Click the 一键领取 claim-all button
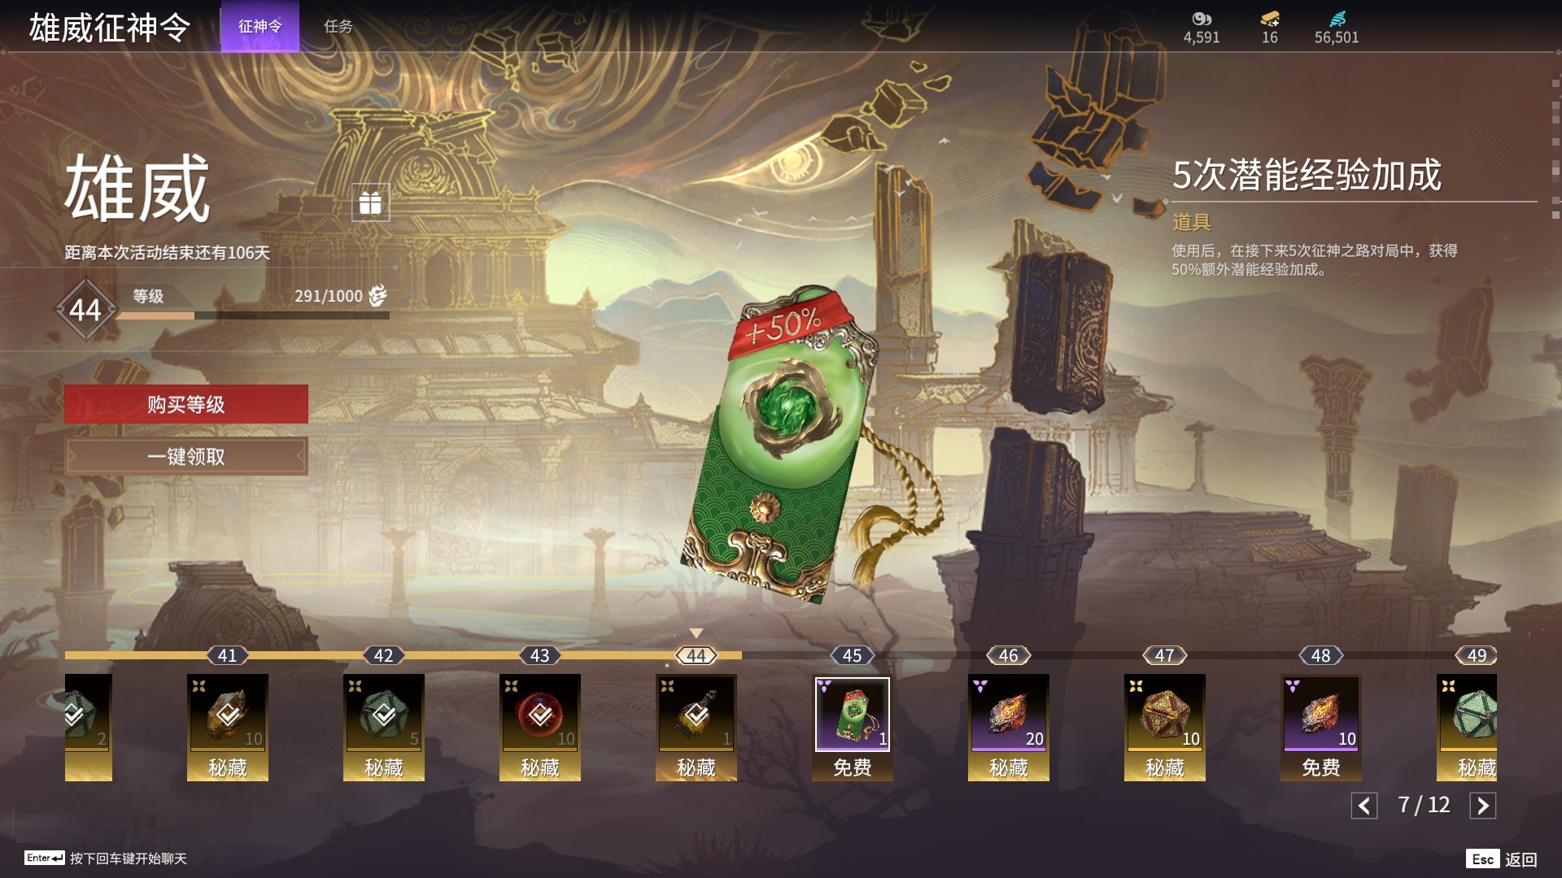The image size is (1562, 878). (186, 456)
